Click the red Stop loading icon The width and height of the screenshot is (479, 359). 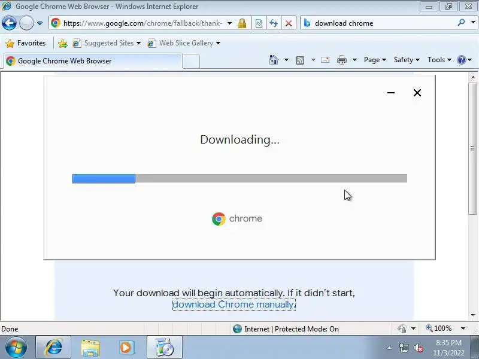point(289,23)
